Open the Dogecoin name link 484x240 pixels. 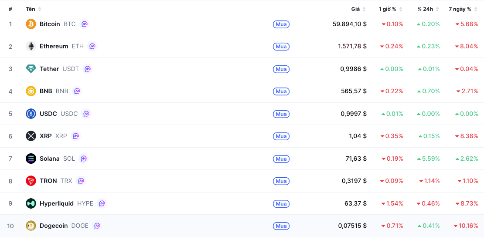pos(53,226)
